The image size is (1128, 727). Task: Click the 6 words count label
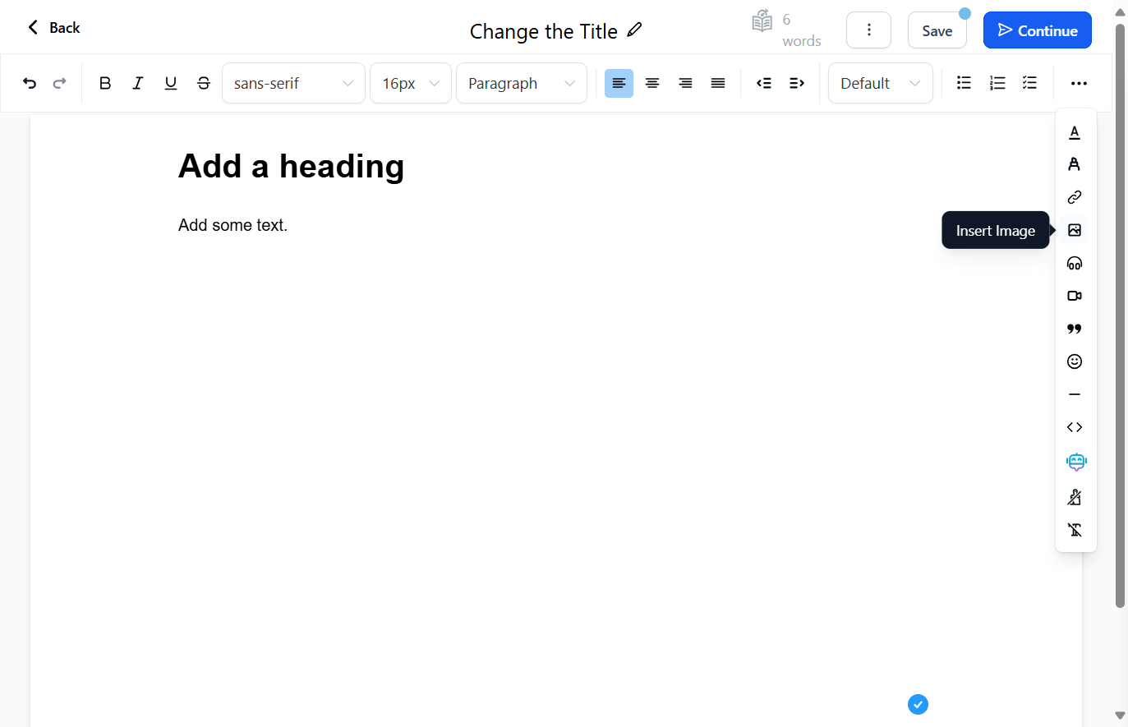click(x=801, y=30)
